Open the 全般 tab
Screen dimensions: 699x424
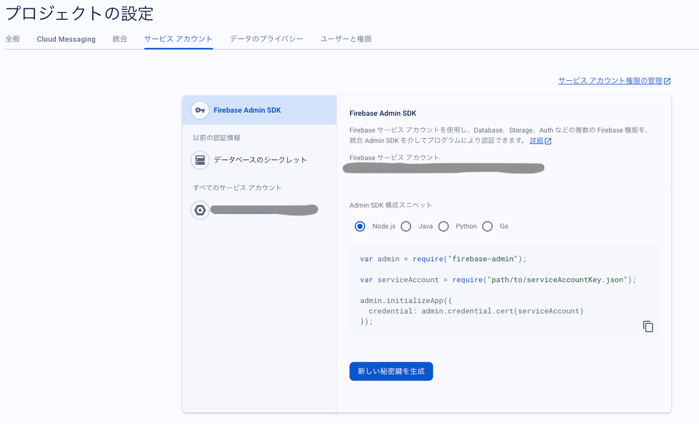click(12, 39)
